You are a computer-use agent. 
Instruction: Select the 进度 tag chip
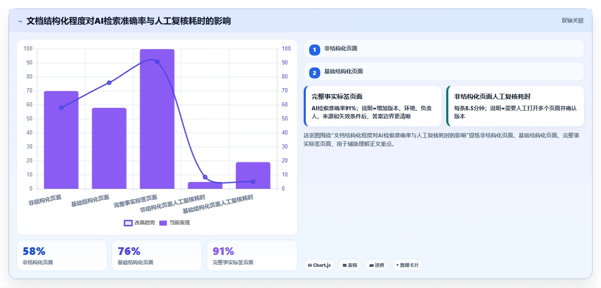click(377, 265)
